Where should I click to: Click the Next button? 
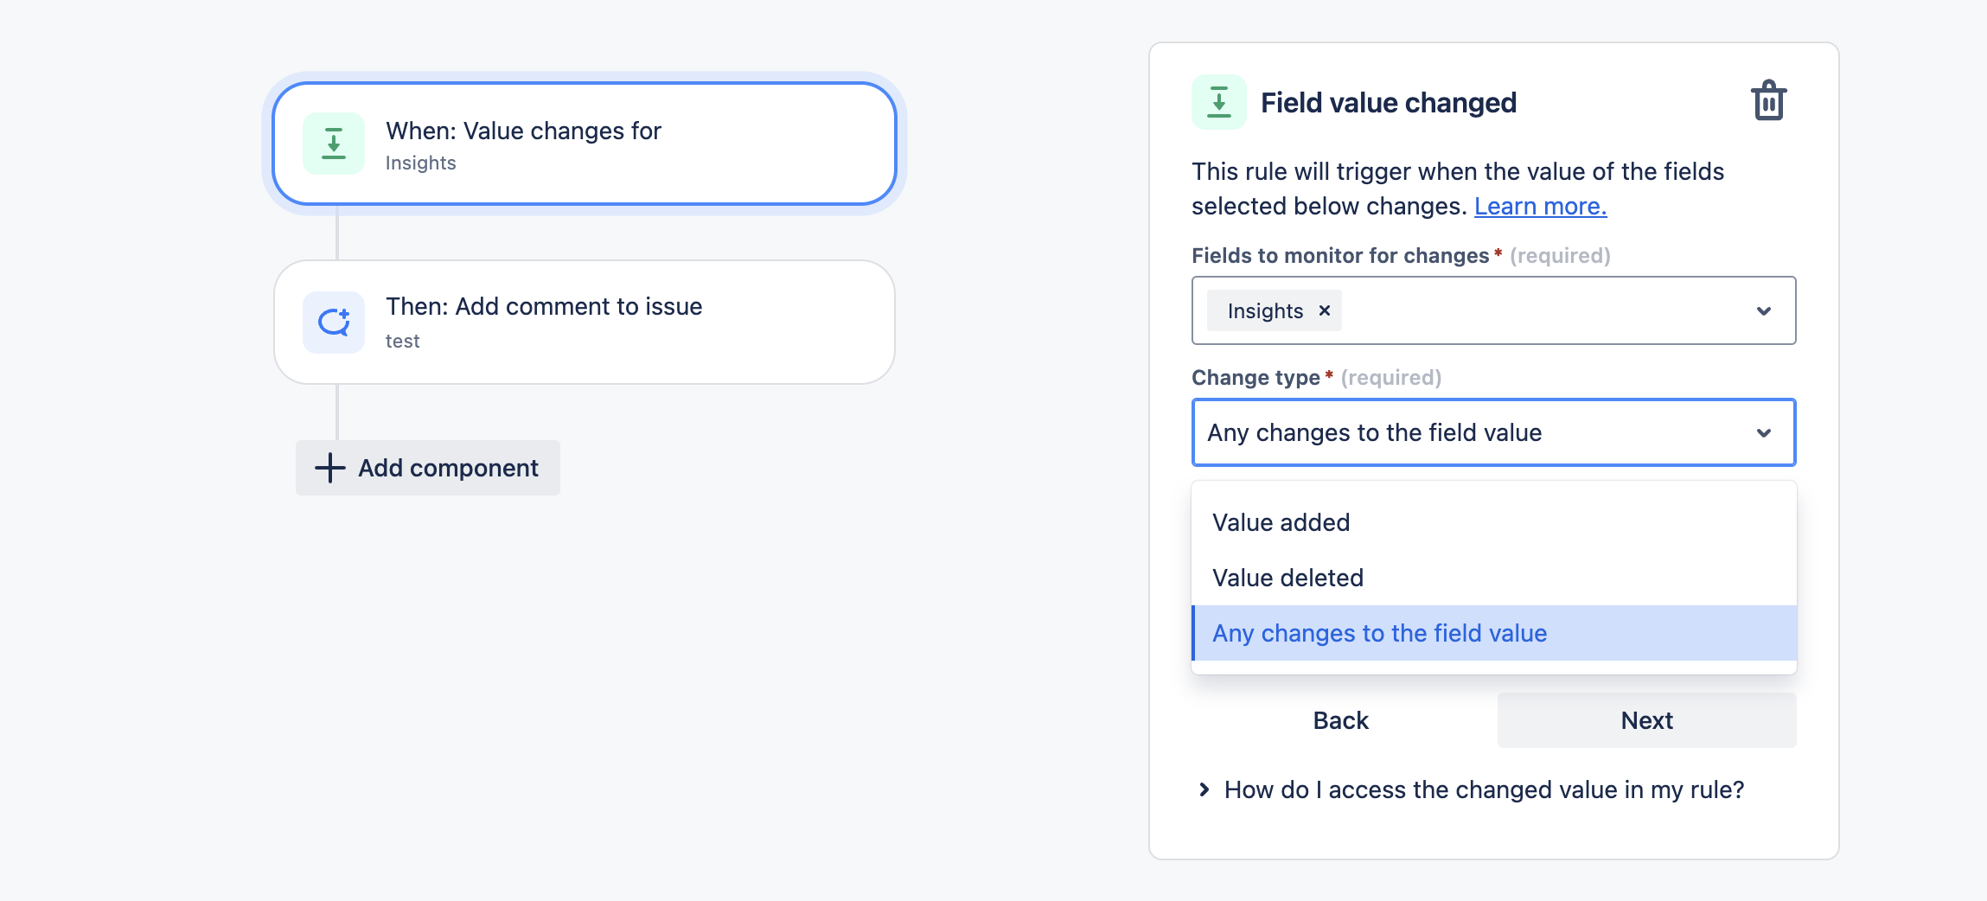click(1645, 719)
